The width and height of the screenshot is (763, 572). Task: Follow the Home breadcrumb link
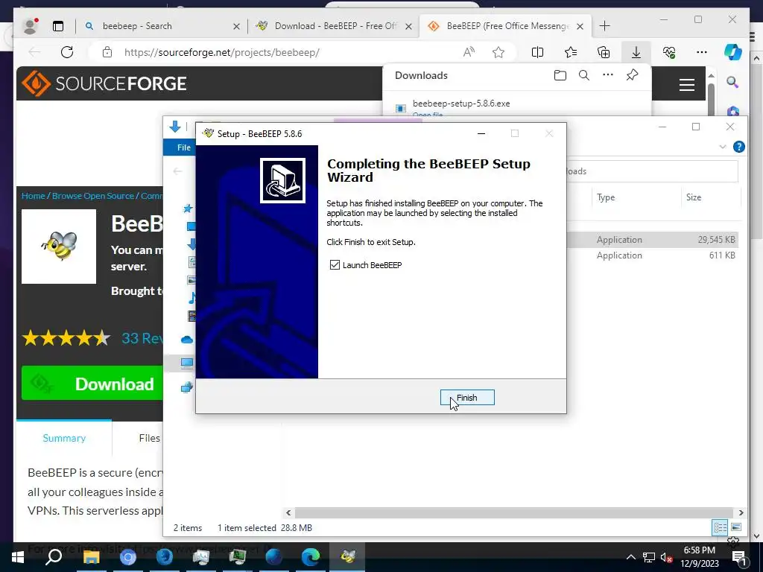(33, 196)
